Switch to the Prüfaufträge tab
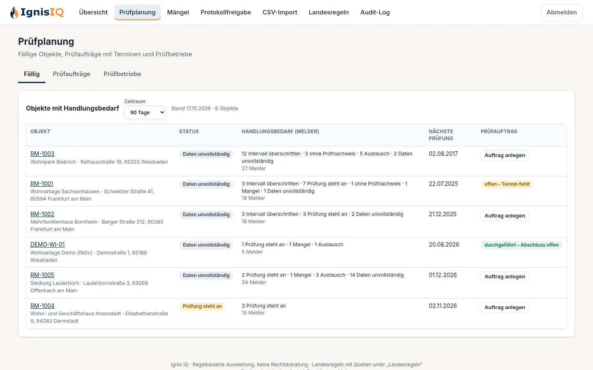The image size is (593, 370). click(72, 74)
